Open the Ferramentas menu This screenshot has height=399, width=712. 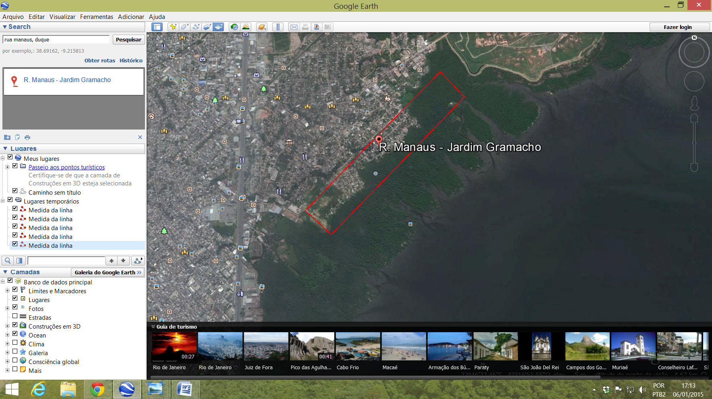[x=97, y=17]
